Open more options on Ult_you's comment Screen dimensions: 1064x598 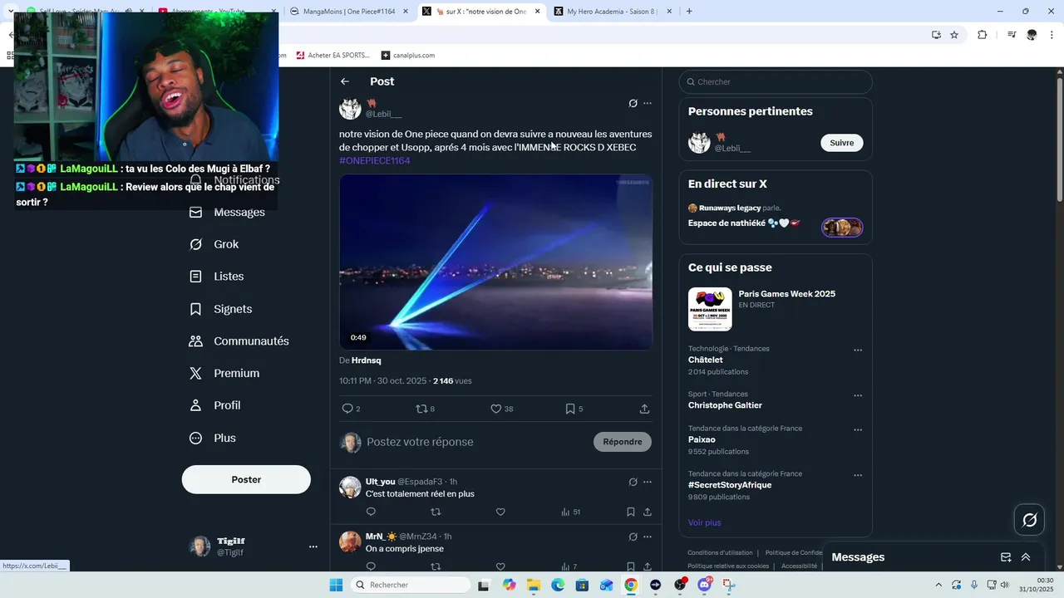click(648, 482)
